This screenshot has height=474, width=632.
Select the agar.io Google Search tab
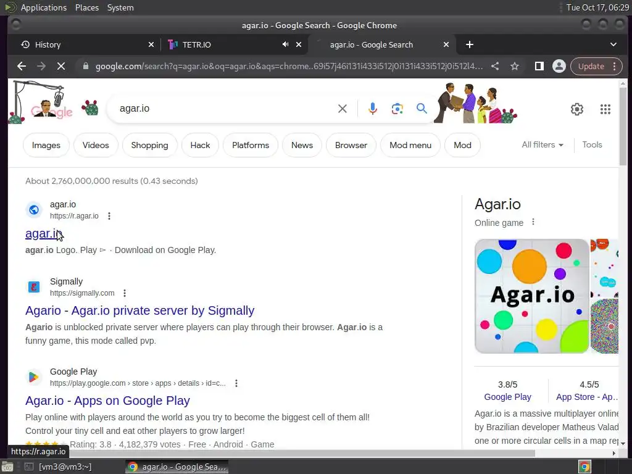[371, 44]
